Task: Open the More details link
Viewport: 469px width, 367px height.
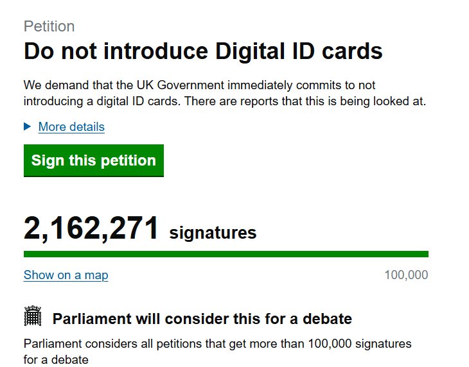Action: 71,126
